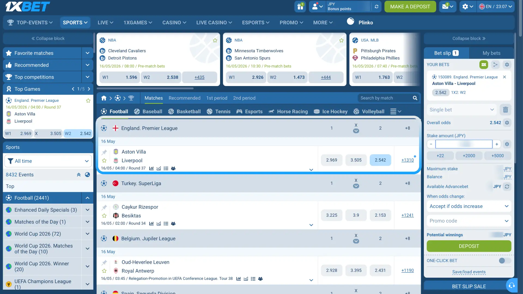This screenshot has height=294, width=523.
Task: Remove Aston Villa - Liverpool from bet slip
Action: [x=504, y=77]
